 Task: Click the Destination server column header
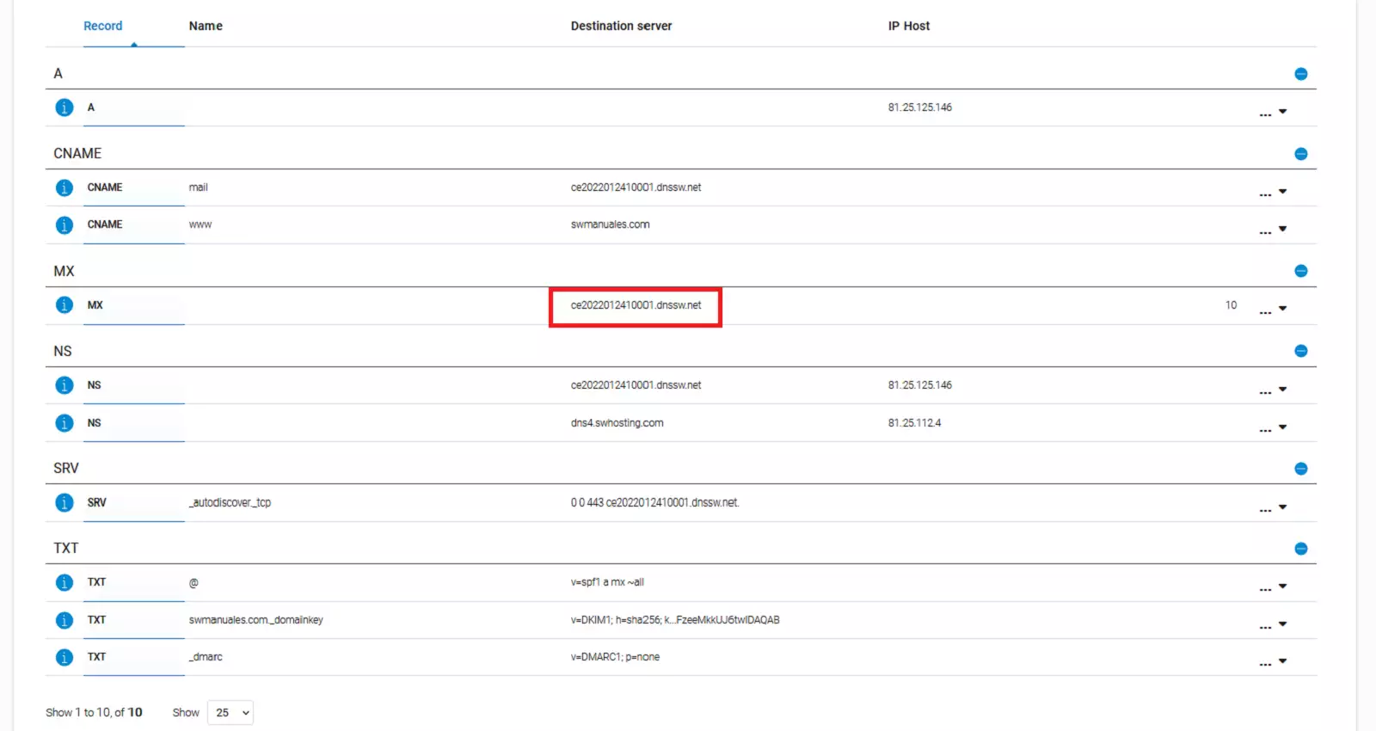tap(621, 26)
